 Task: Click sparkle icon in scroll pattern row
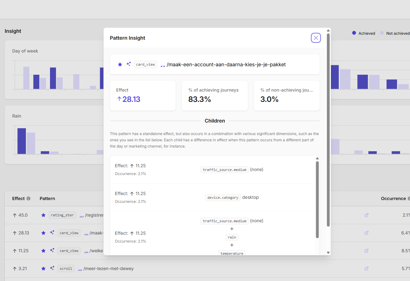coord(52,268)
